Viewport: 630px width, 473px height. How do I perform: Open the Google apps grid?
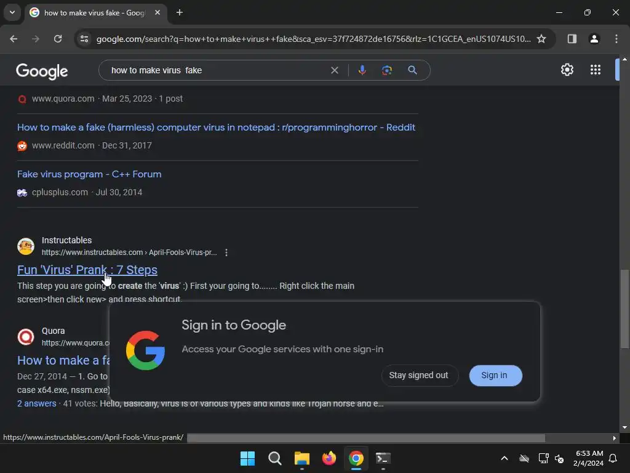point(596,70)
